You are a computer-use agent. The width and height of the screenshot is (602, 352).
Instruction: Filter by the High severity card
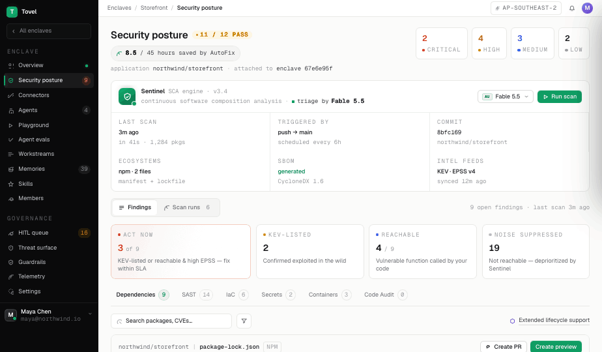tap(489, 44)
